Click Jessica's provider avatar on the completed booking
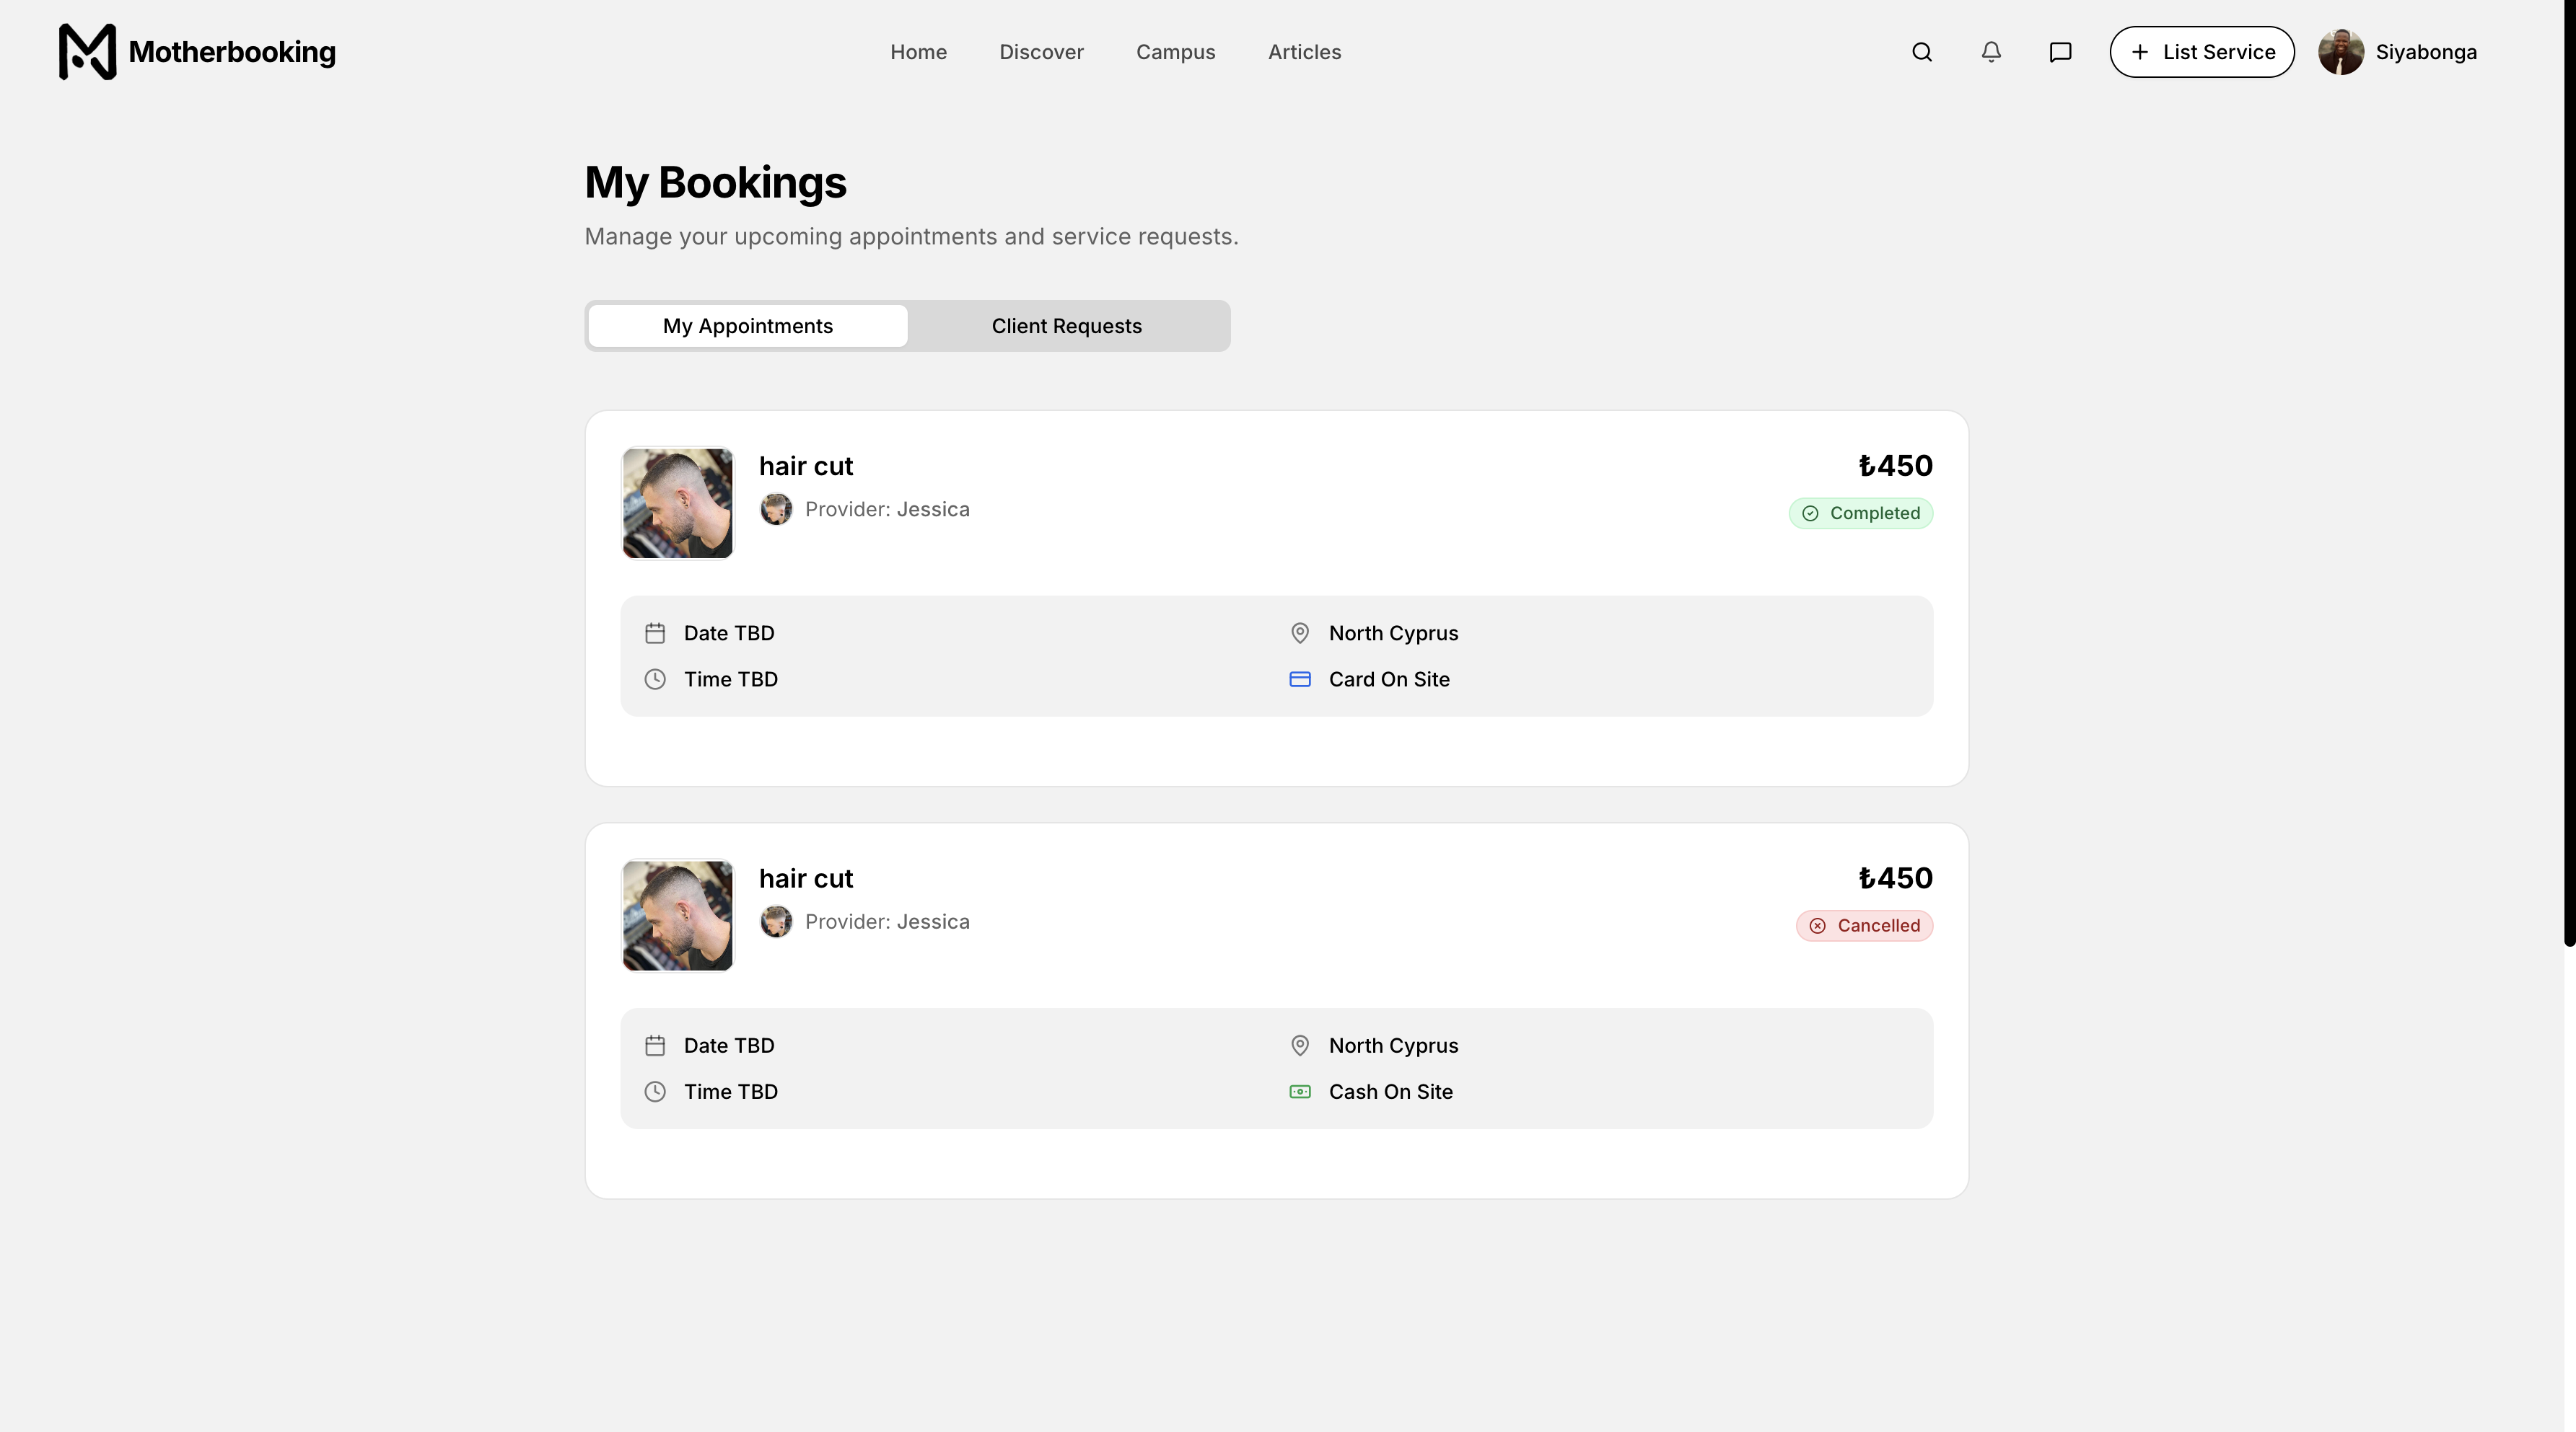 [776, 508]
